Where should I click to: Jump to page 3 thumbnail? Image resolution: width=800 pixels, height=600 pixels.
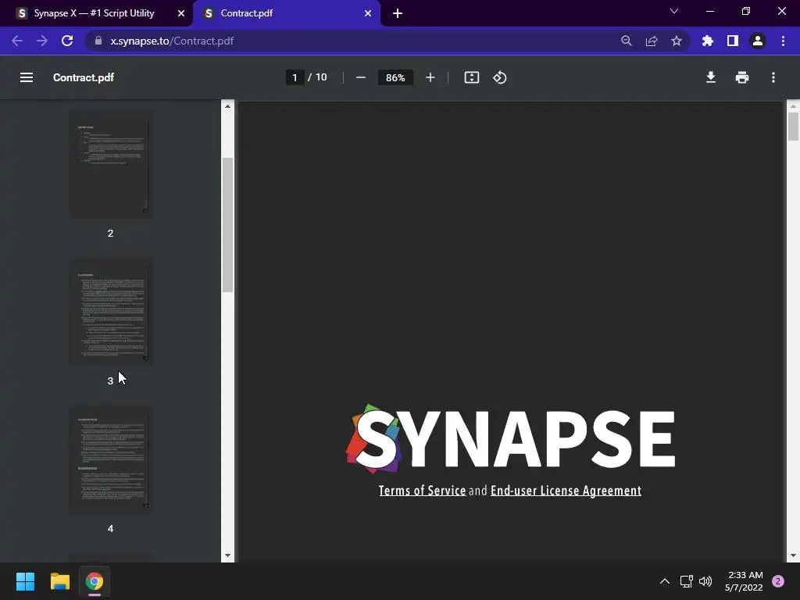pyautogui.click(x=111, y=312)
